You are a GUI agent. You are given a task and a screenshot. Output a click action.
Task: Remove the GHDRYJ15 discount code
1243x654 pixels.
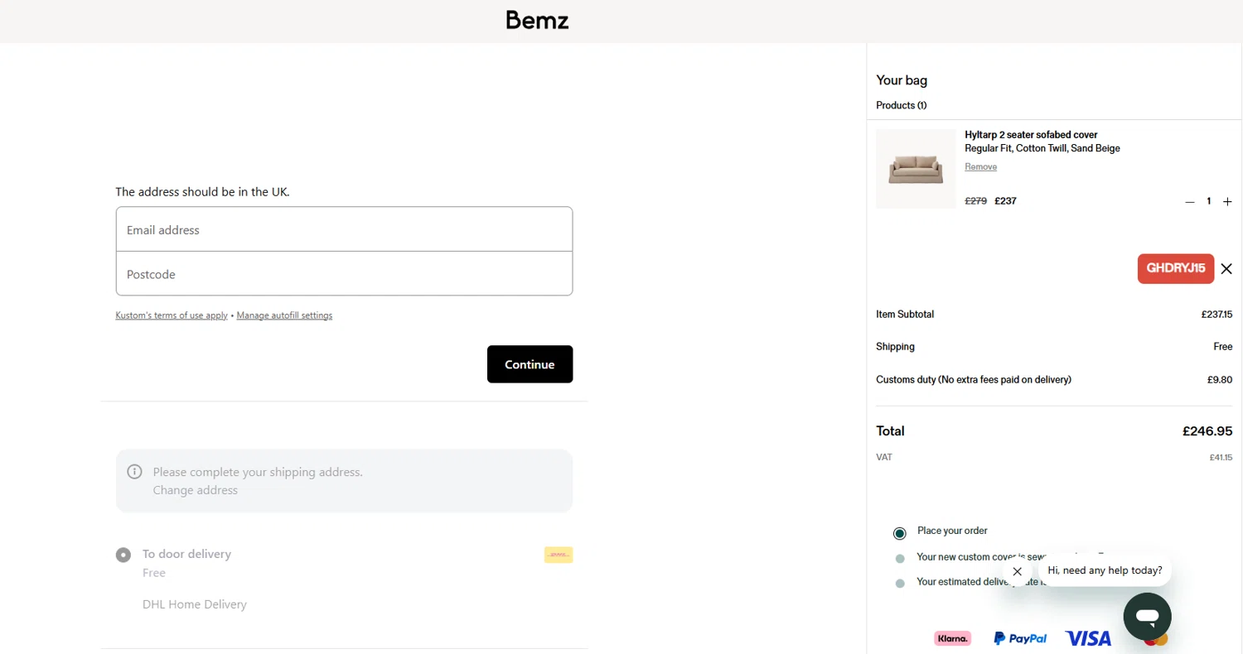point(1226,268)
